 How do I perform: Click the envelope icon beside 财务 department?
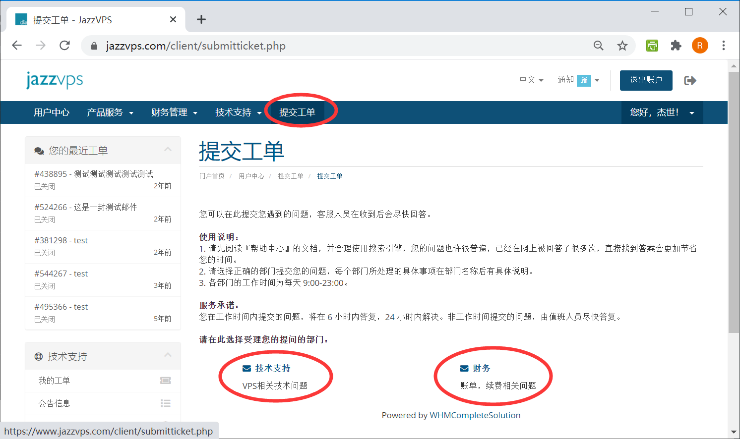click(464, 368)
